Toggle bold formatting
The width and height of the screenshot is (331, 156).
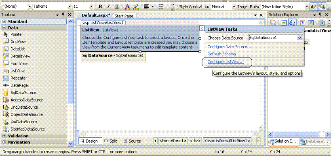pyautogui.click(x=100, y=6)
